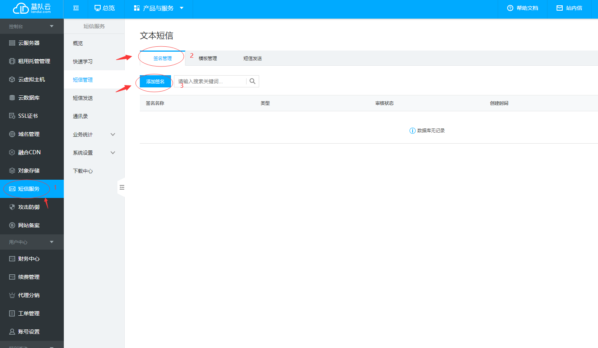Click the 租用托管管理 icon
This screenshot has height=348, width=598.
pyautogui.click(x=12, y=61)
